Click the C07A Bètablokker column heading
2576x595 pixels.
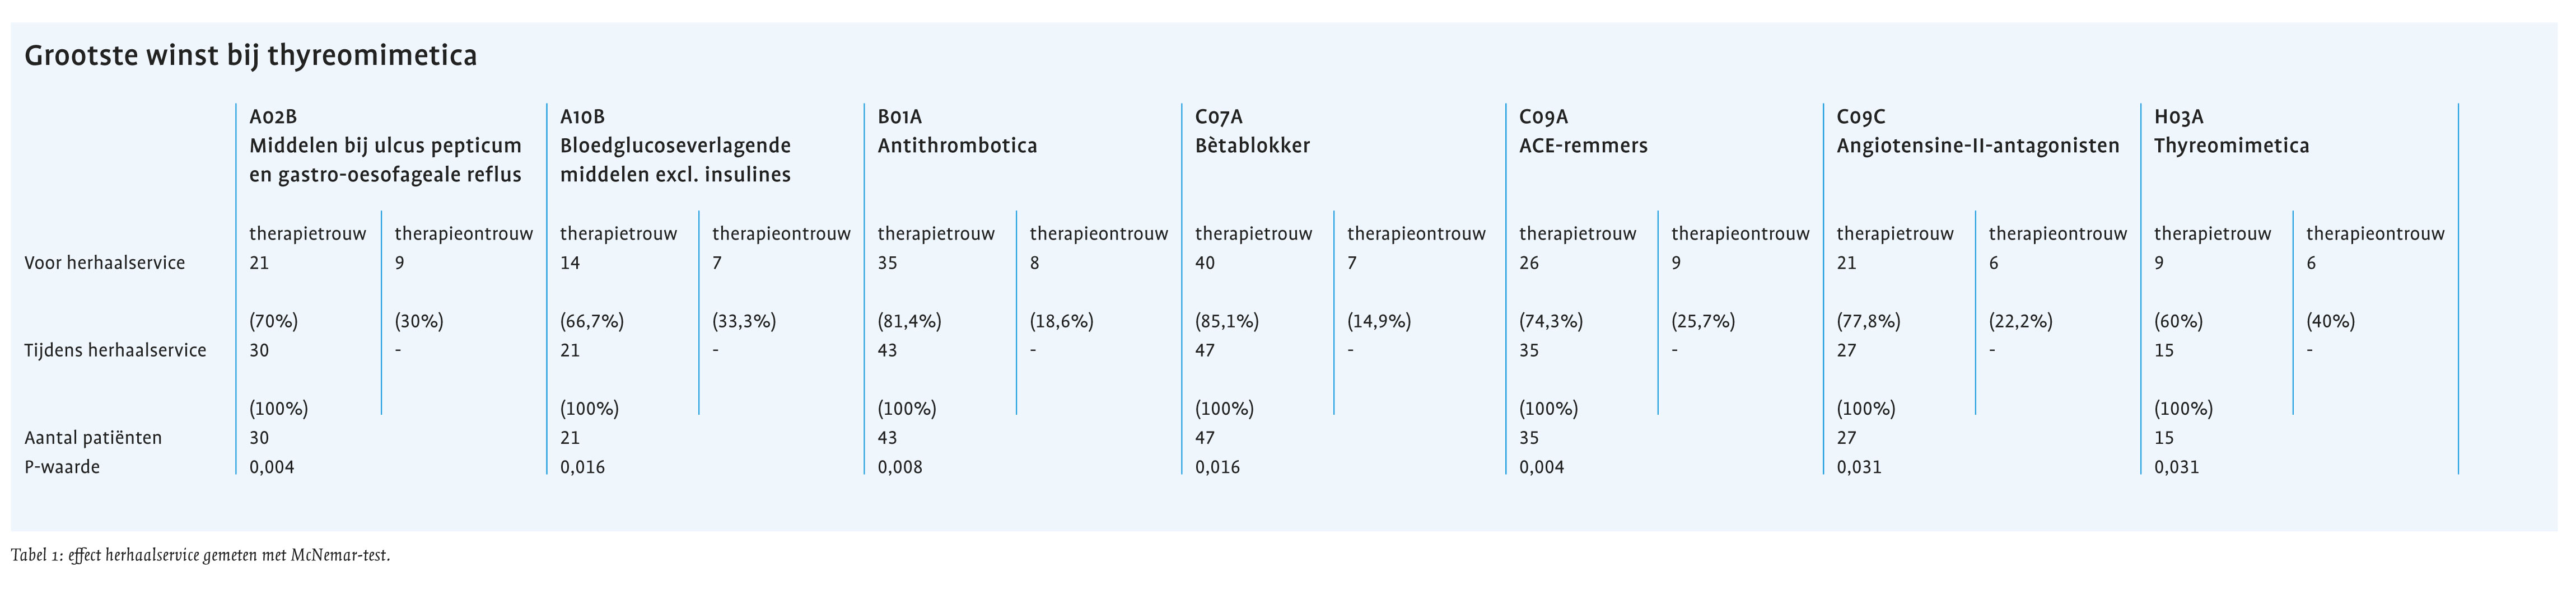pos(1252,132)
